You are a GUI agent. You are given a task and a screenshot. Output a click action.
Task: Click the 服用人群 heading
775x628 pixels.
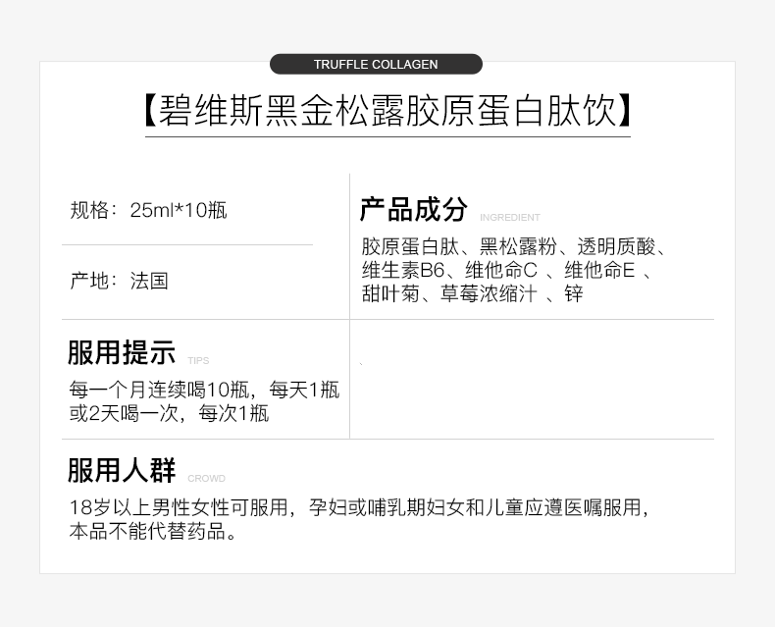(122, 470)
